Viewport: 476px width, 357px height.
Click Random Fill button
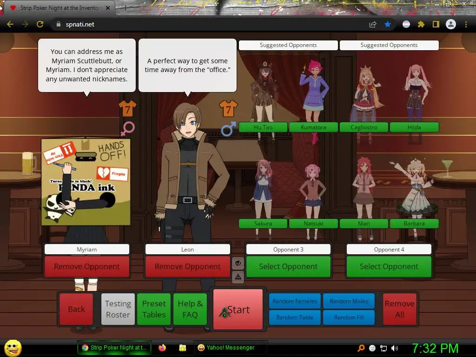(349, 317)
